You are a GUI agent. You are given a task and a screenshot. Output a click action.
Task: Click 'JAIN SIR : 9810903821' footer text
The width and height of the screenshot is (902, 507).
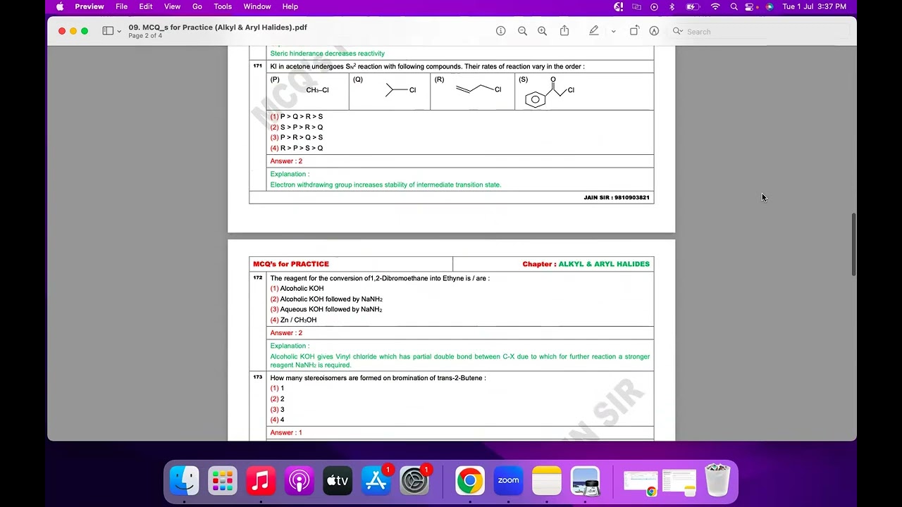click(x=617, y=197)
